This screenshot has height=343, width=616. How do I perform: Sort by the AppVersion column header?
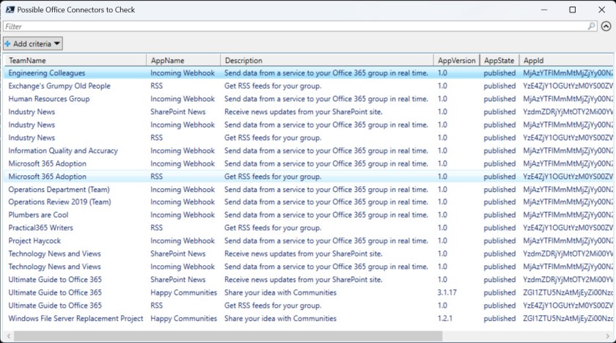coord(456,60)
